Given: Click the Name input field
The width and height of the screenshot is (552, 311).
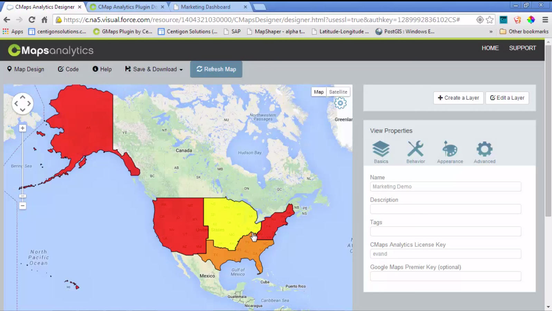Looking at the screenshot, I should (446, 187).
